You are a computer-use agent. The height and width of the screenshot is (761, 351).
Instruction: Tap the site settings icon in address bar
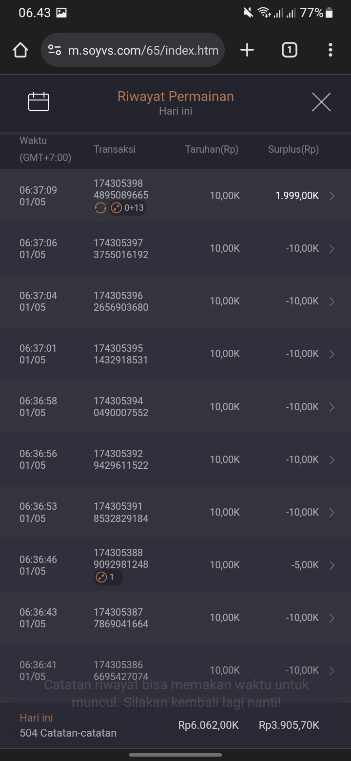click(55, 50)
